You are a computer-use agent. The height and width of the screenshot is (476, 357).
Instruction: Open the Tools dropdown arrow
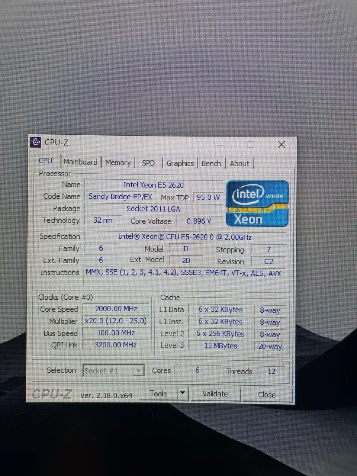pos(183,393)
